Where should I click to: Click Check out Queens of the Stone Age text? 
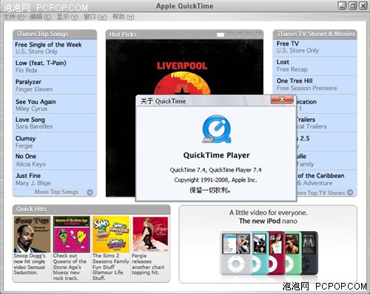click(70, 267)
